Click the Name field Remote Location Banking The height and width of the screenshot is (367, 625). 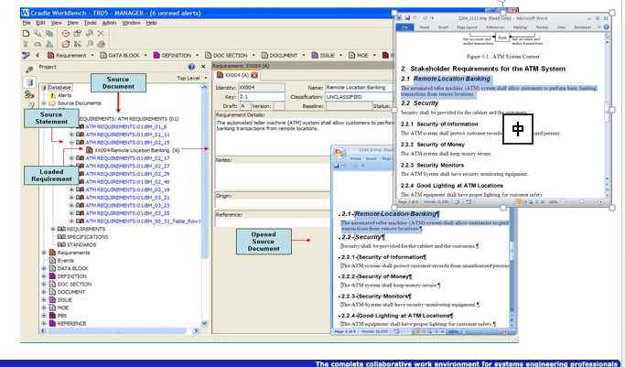[x=359, y=87]
